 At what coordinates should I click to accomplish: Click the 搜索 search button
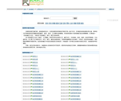pos(75,18)
